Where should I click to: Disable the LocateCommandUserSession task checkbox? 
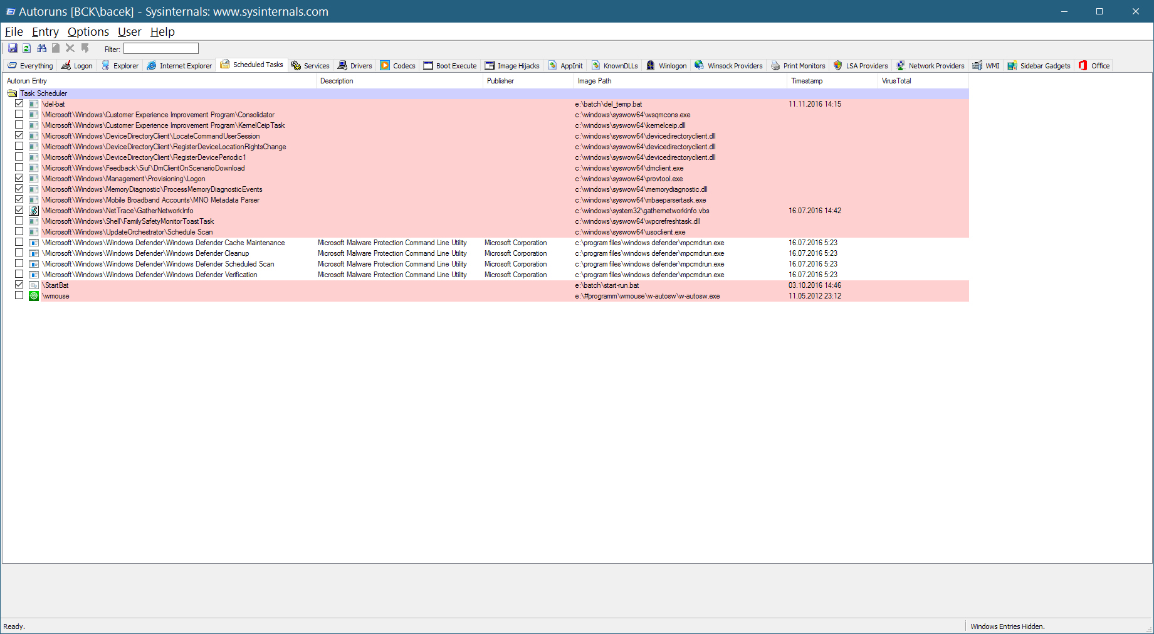[19, 136]
